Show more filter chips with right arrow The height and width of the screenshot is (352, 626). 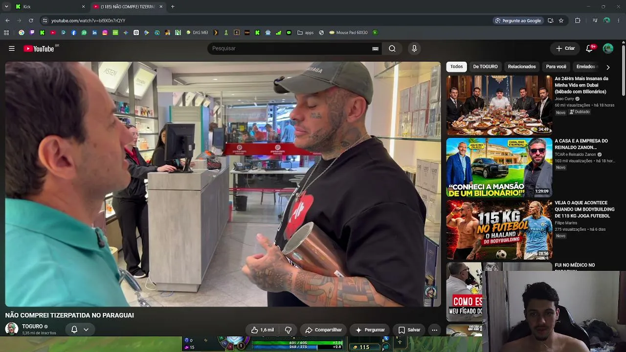coord(608,67)
